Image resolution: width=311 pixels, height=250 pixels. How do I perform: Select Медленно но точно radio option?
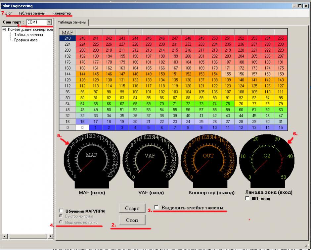pyautogui.click(x=61, y=223)
